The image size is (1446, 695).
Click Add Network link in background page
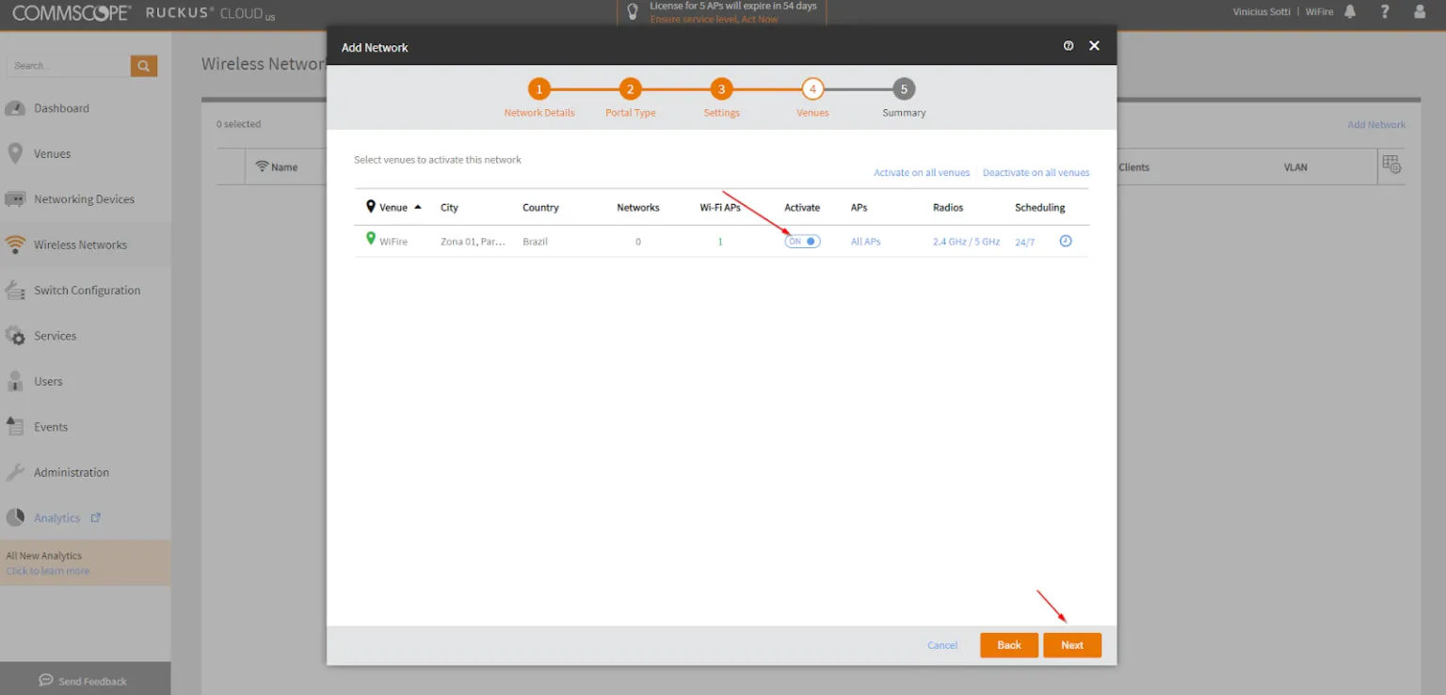click(x=1376, y=125)
